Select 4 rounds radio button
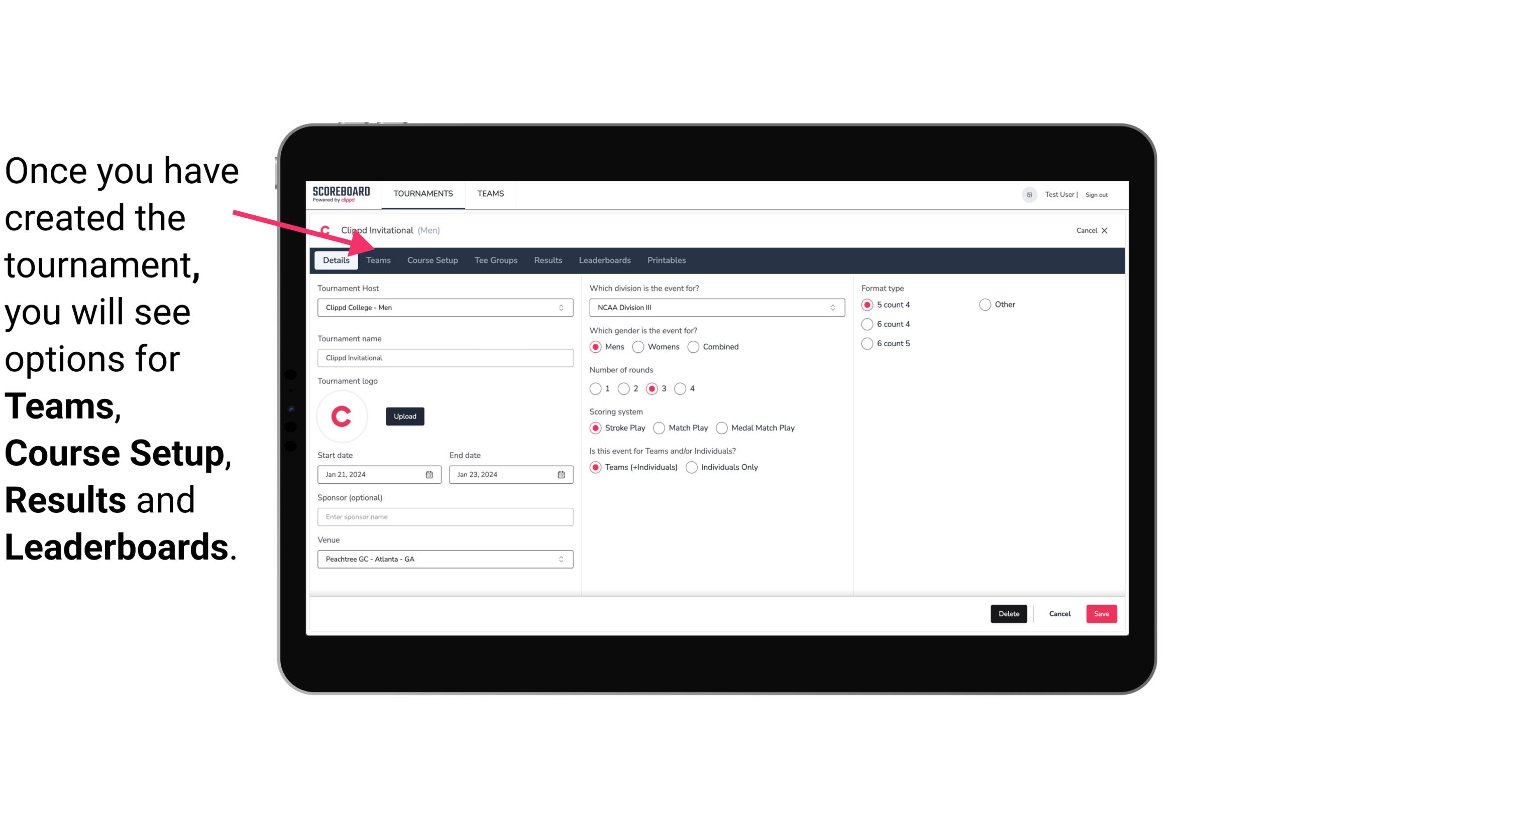 click(681, 388)
